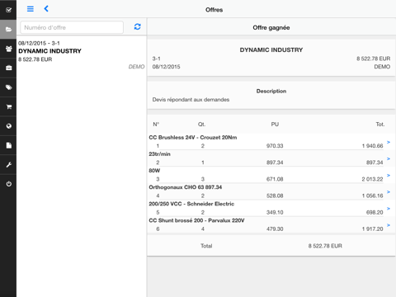Click the 2 013.22 total value
This screenshot has height=297, width=396.
tap(372, 179)
